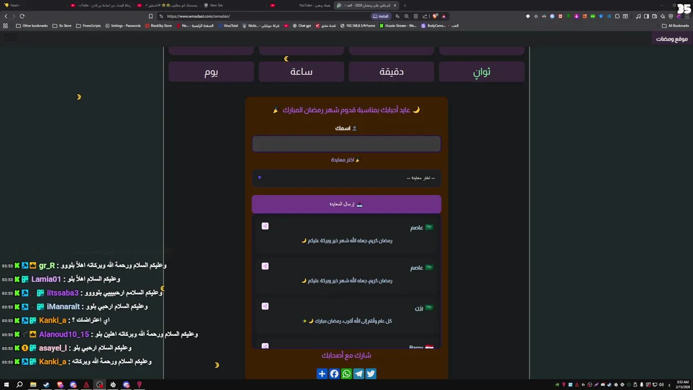Click the bookmark icon in the address bar
Viewport: 693px width, 390px height.
(x=151, y=16)
